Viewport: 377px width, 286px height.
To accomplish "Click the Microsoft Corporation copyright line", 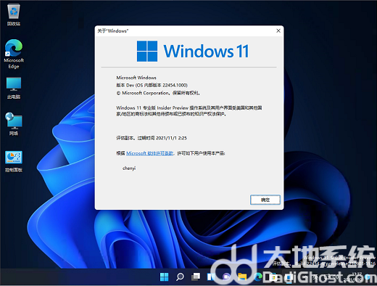I will [158, 93].
